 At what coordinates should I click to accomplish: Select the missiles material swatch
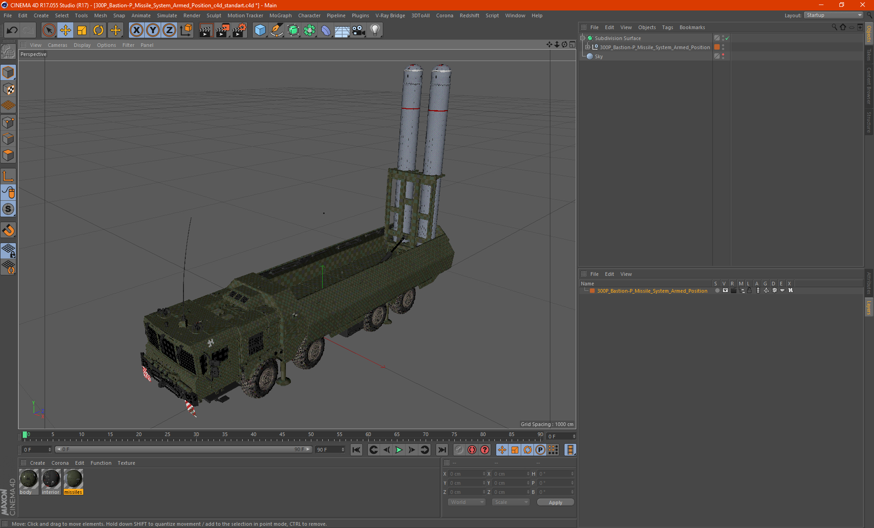73,479
